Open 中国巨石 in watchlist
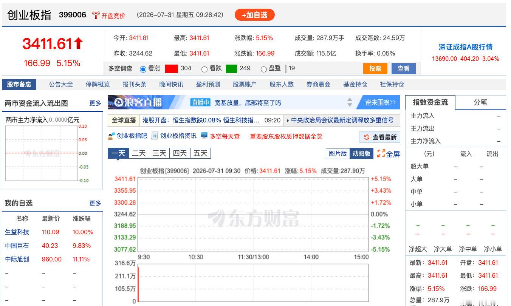Image resolution: width=511 pixels, height=306 pixels. point(17,246)
